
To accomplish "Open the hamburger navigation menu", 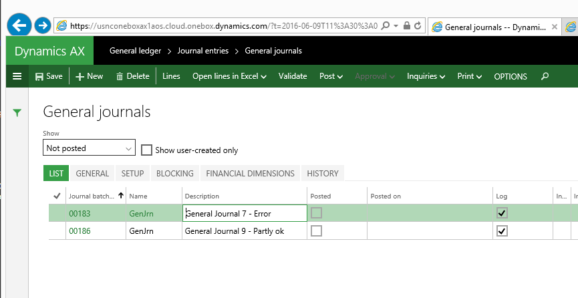I will click(17, 76).
